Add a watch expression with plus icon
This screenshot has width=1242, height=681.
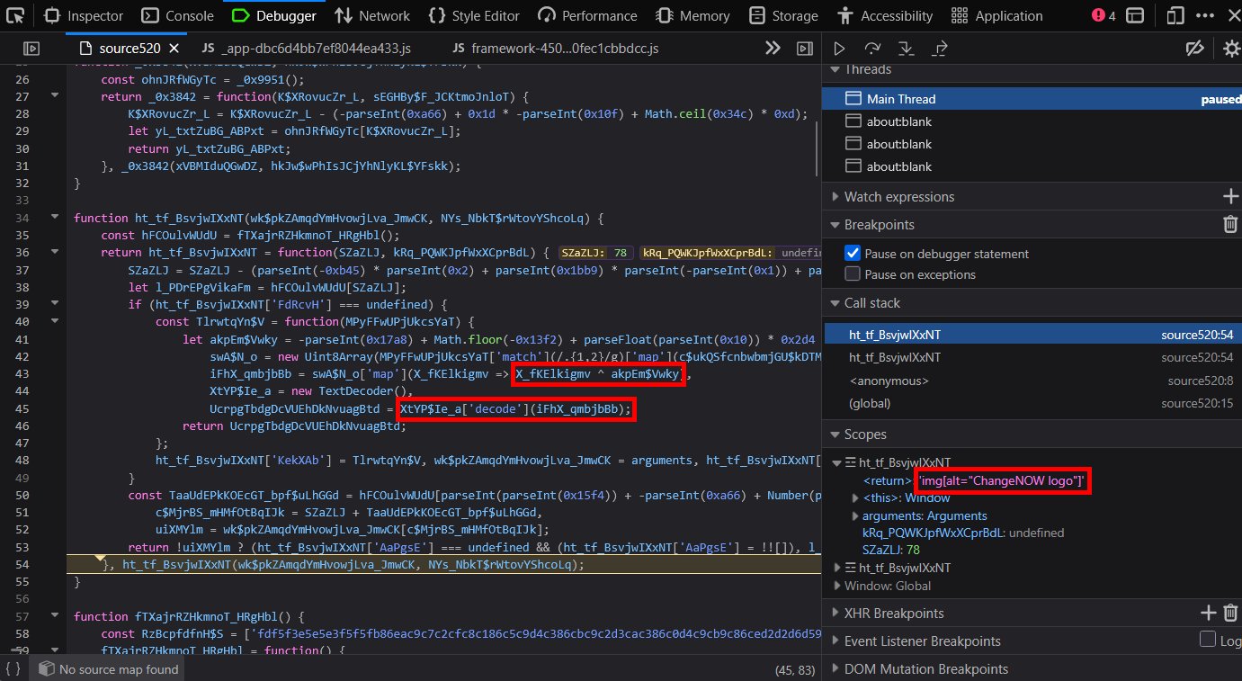pos(1230,196)
